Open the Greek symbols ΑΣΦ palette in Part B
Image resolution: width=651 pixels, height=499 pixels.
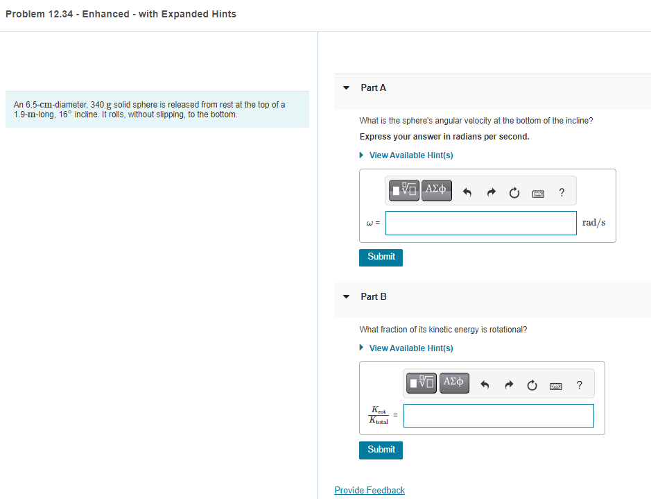[453, 382]
